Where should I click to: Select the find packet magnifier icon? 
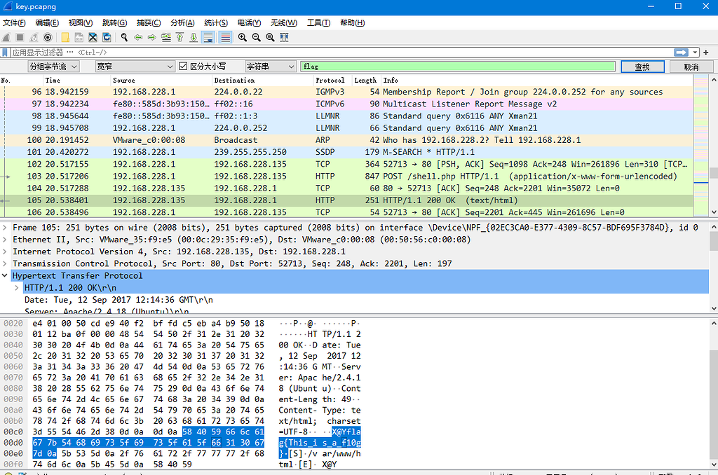[x=124, y=37]
